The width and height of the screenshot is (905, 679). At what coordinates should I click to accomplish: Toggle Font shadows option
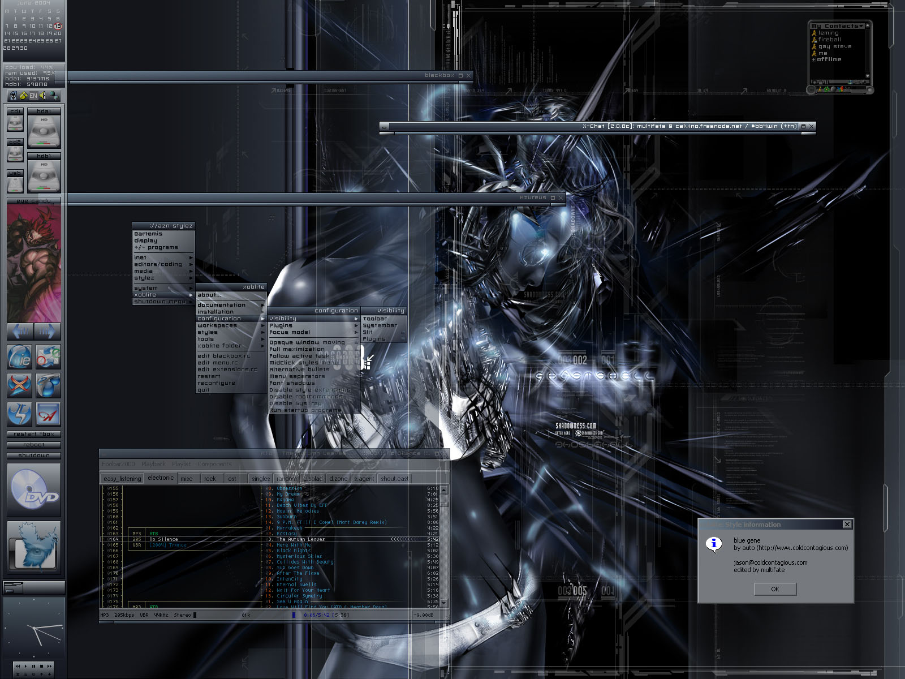coord(314,383)
